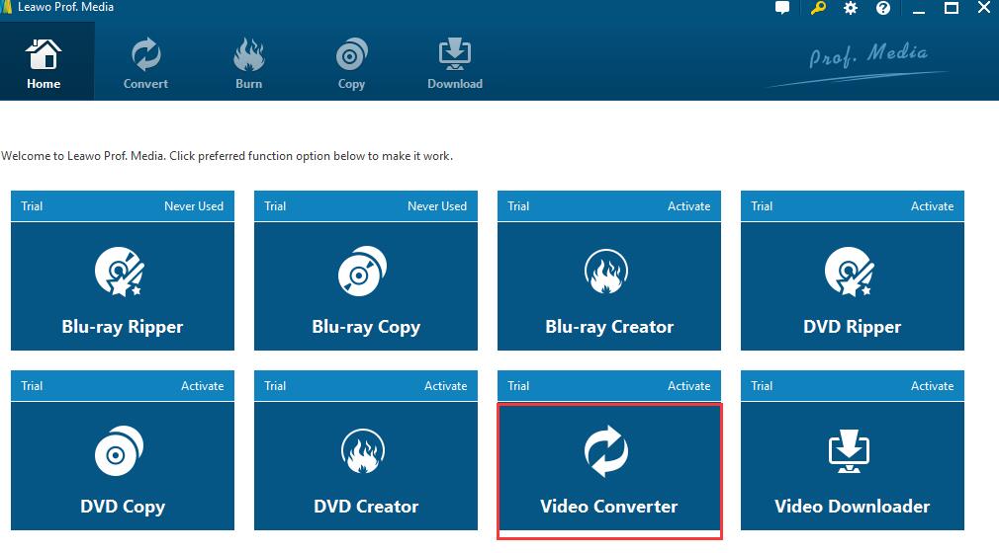Image resolution: width=999 pixels, height=553 pixels.
Task: Launch DVD Copy by its label
Action: [123, 507]
